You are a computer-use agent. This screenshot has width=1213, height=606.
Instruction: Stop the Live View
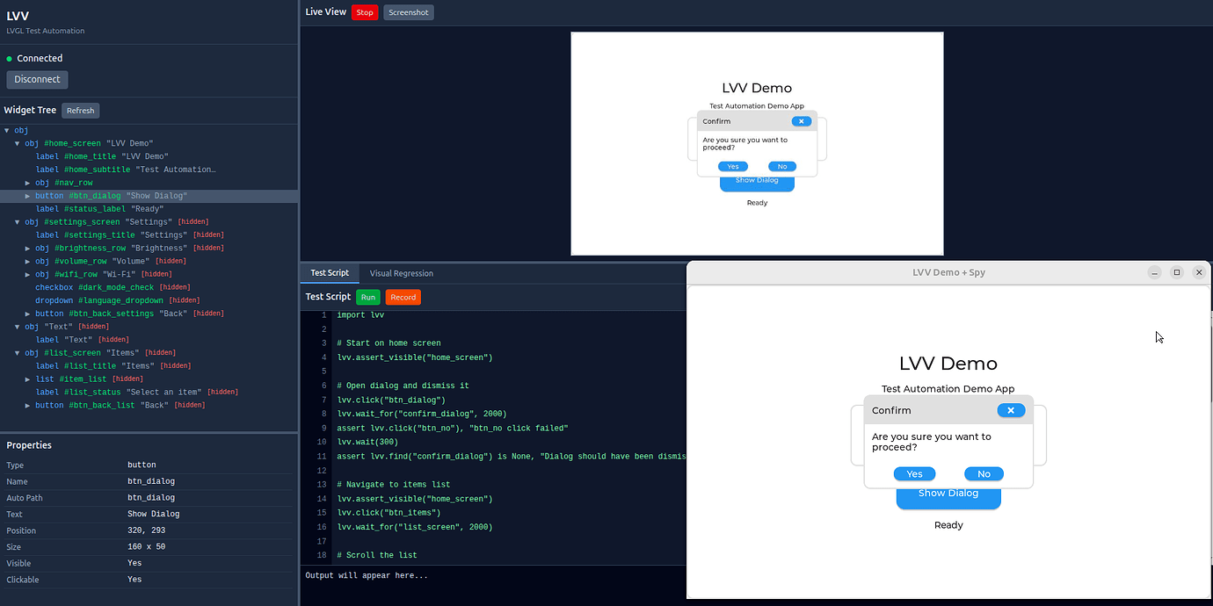[x=365, y=12]
